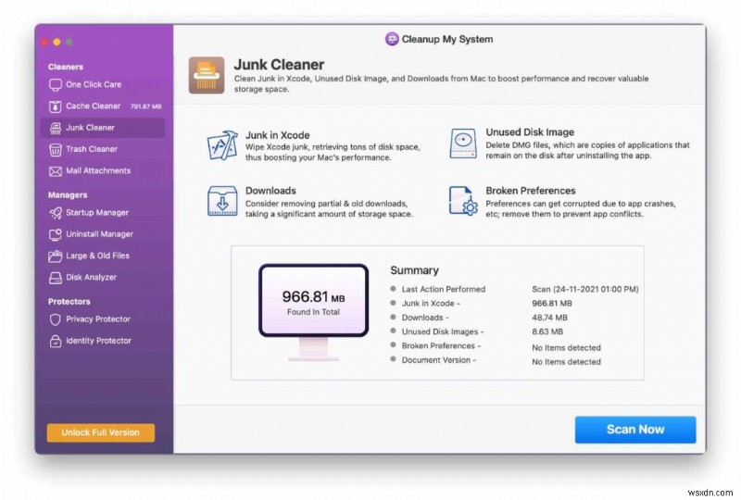The width and height of the screenshot is (741, 500).
Task: Click the Trash Cleaner bin icon
Action: click(x=56, y=150)
